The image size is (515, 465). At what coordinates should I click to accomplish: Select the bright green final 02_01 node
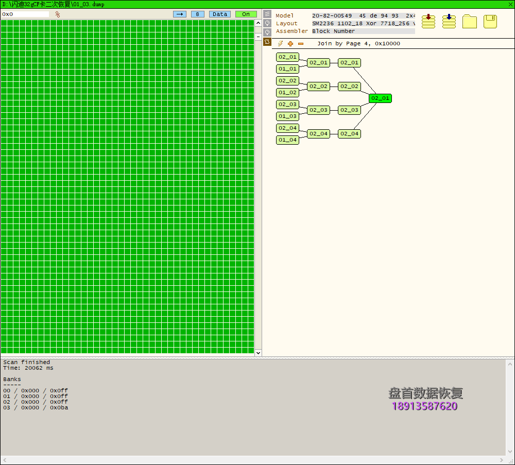[x=380, y=98]
